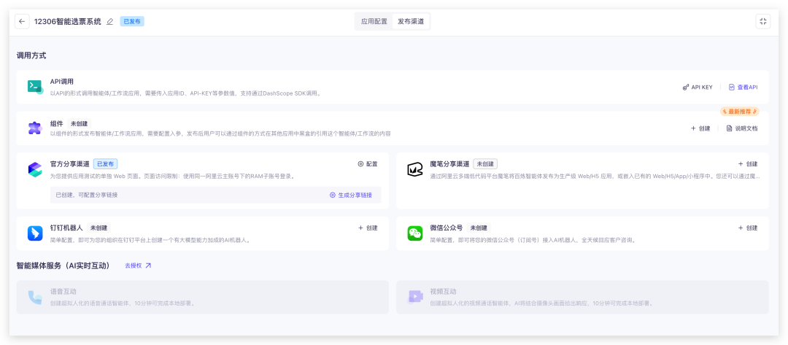
Task: Create a 组件 component
Action: pyautogui.click(x=700, y=128)
